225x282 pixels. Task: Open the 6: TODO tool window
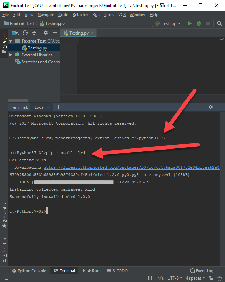(x=117, y=271)
